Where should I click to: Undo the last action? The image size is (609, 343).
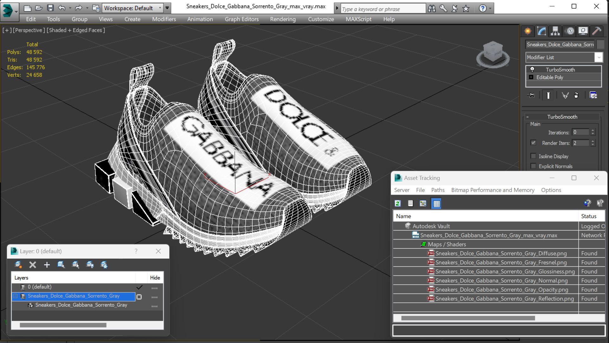pos(62,8)
